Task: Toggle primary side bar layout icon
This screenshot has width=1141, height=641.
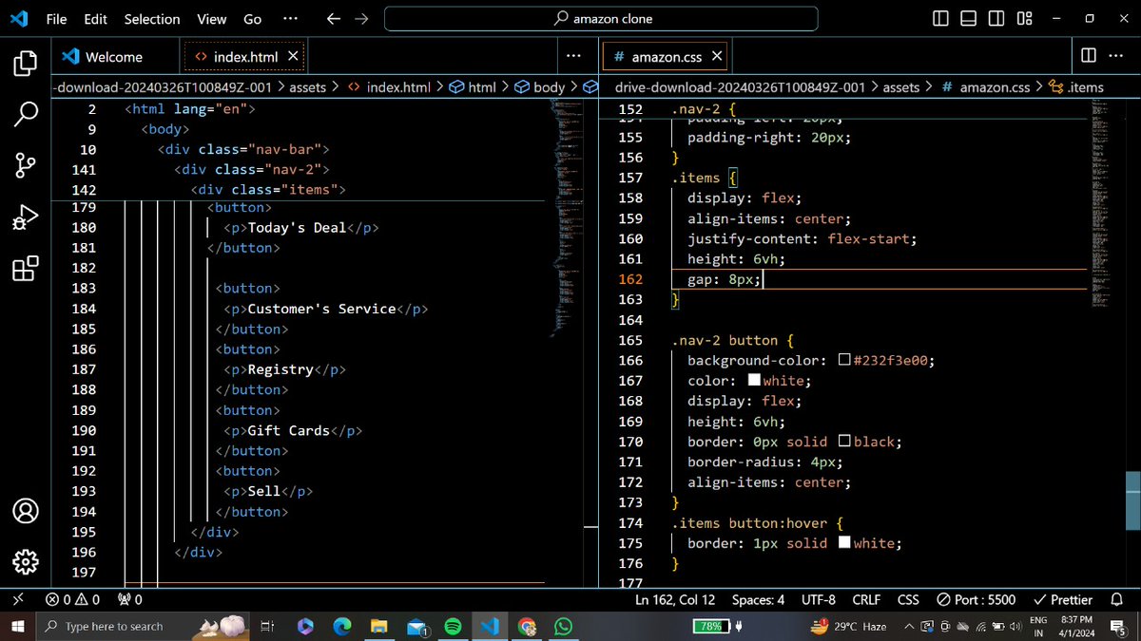Action: [940, 19]
